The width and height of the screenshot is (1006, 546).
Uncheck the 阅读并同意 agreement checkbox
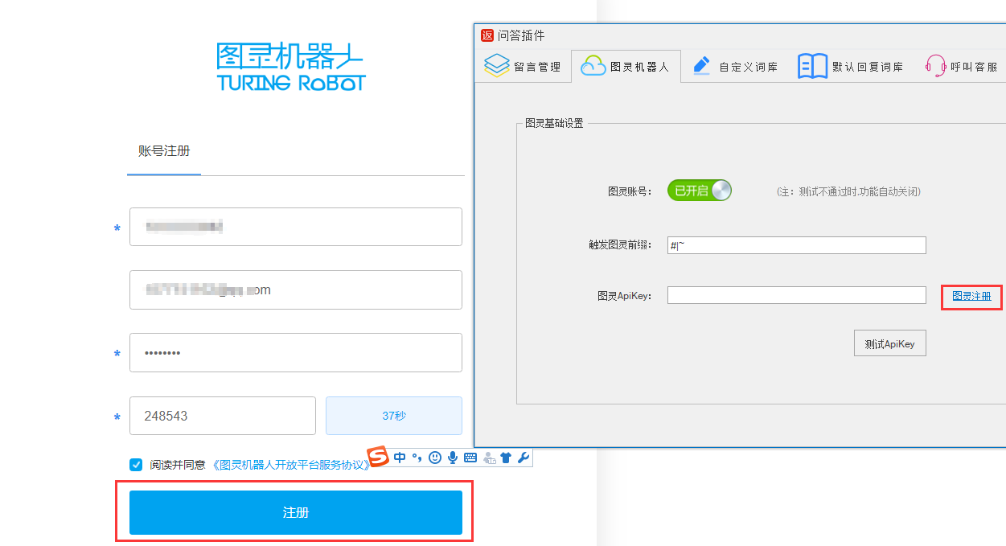click(x=136, y=465)
